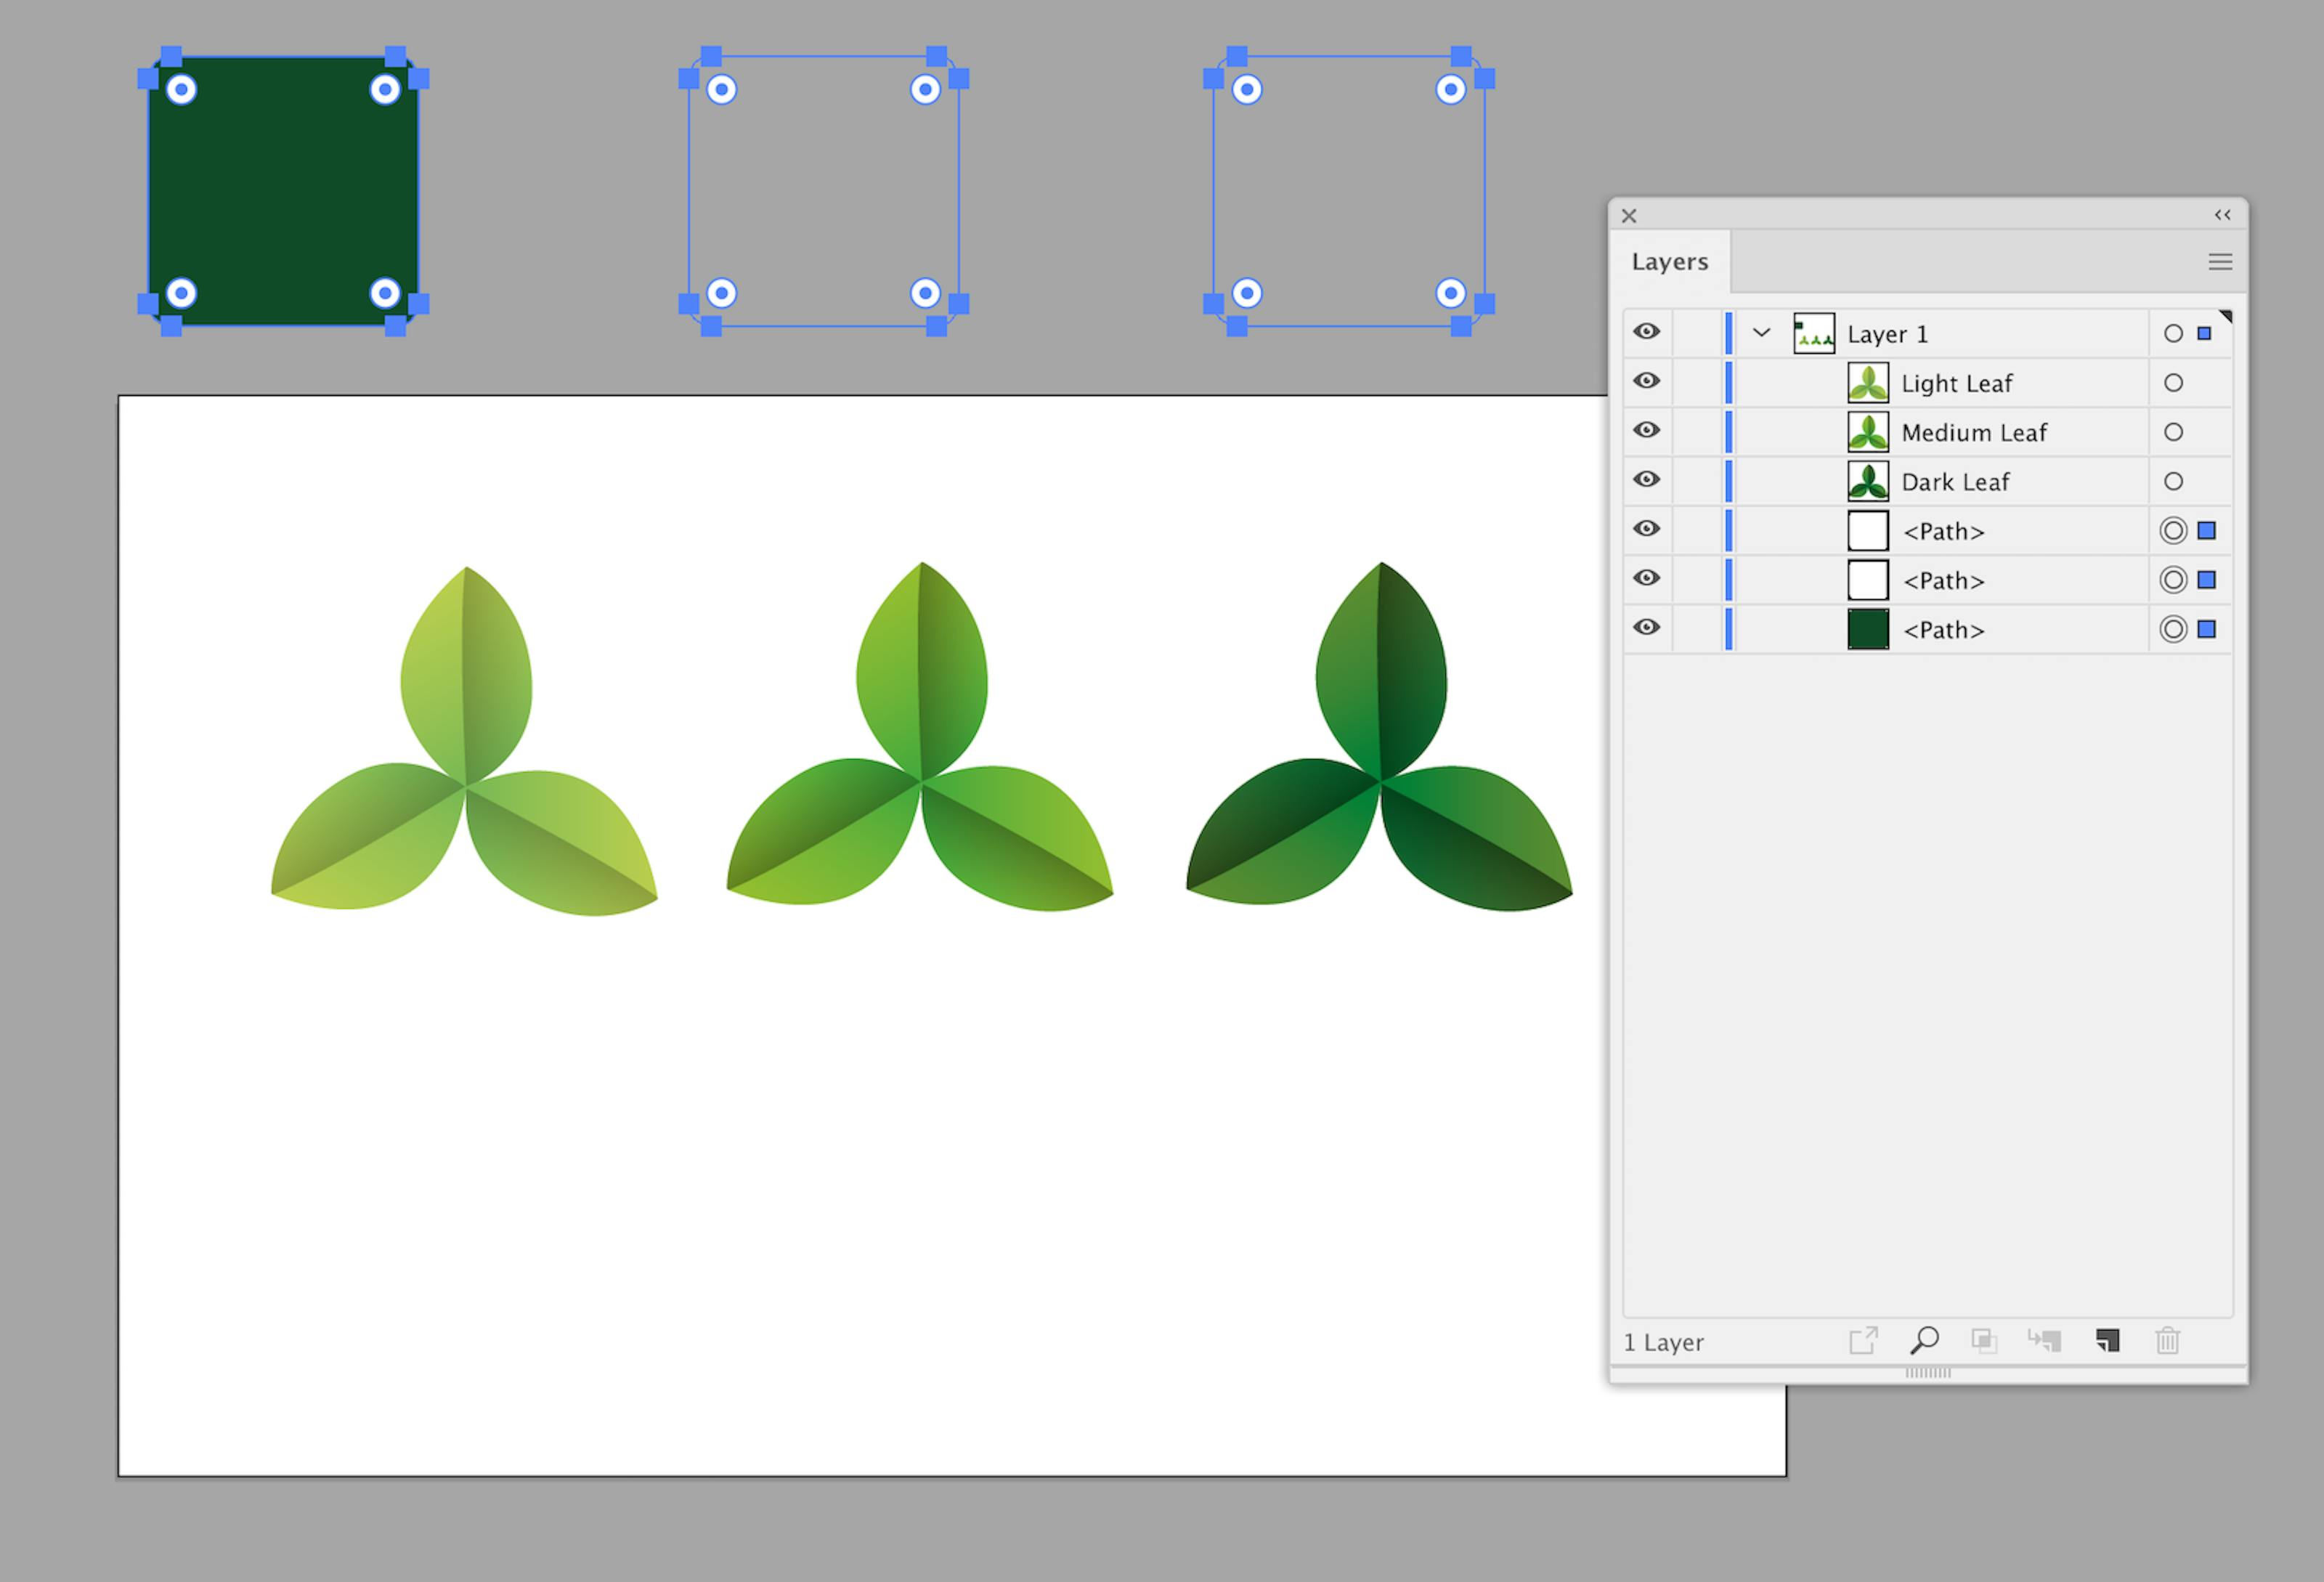
Task: Click the Make/Release Clipping Mask icon
Action: [1984, 1342]
